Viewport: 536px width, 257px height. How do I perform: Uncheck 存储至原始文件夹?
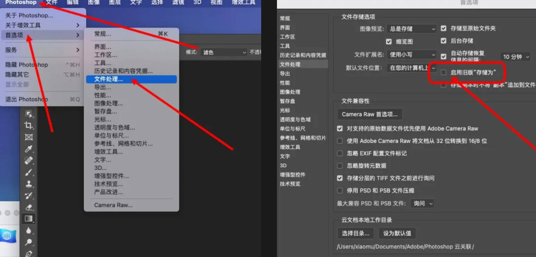[444, 28]
